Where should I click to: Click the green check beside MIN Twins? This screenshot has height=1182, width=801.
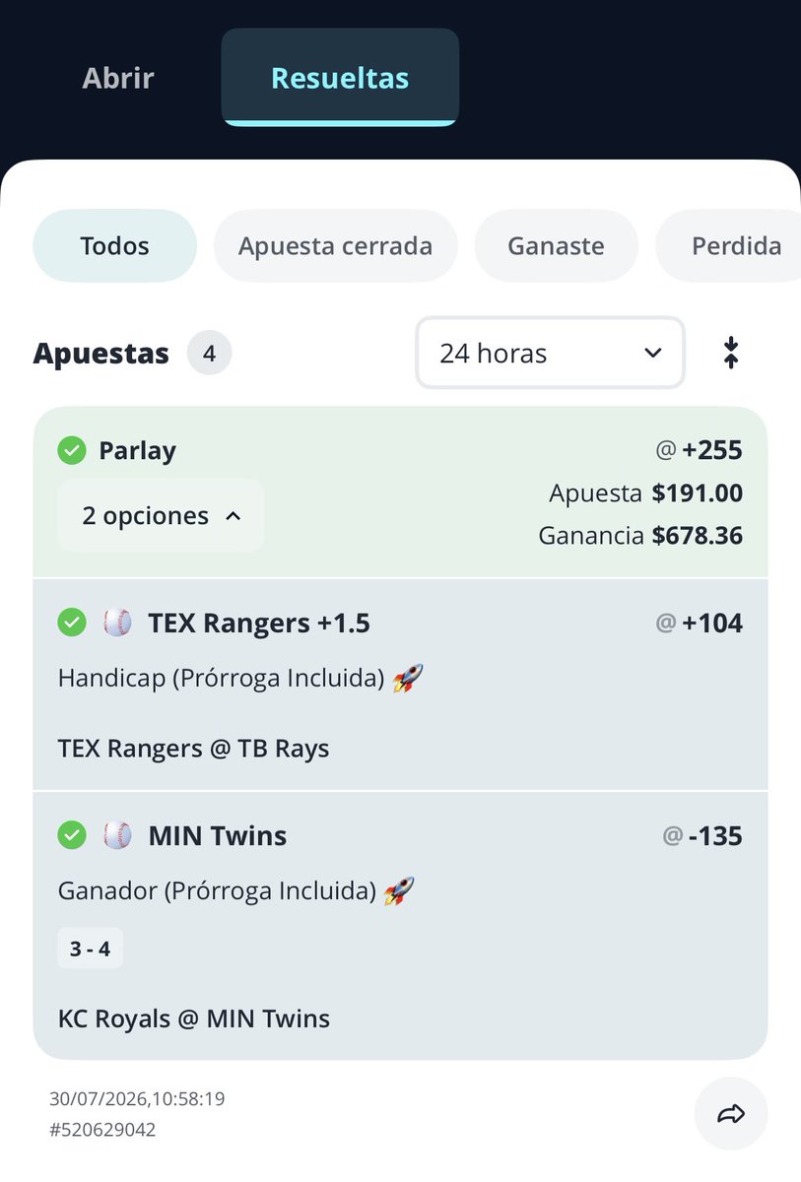(x=71, y=835)
